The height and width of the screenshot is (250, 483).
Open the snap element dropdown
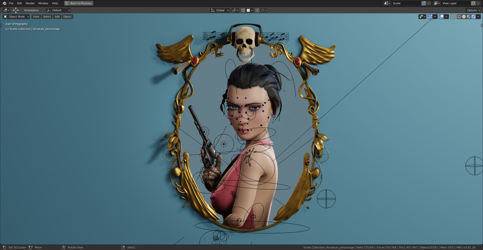pyautogui.click(x=250, y=10)
